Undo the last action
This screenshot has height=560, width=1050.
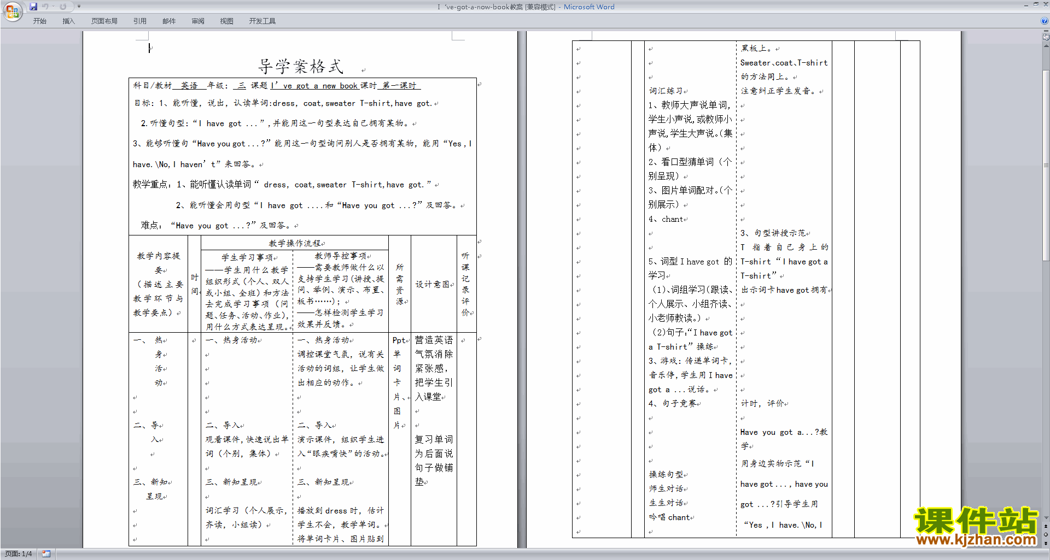(x=45, y=7)
